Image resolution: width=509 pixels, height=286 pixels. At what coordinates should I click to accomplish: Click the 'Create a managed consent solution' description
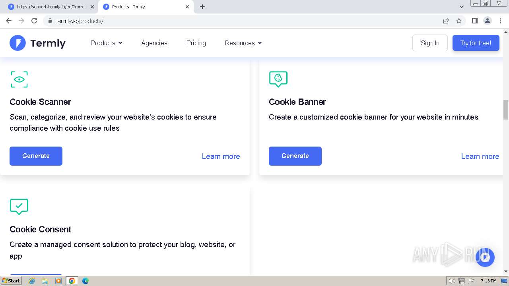click(122, 250)
